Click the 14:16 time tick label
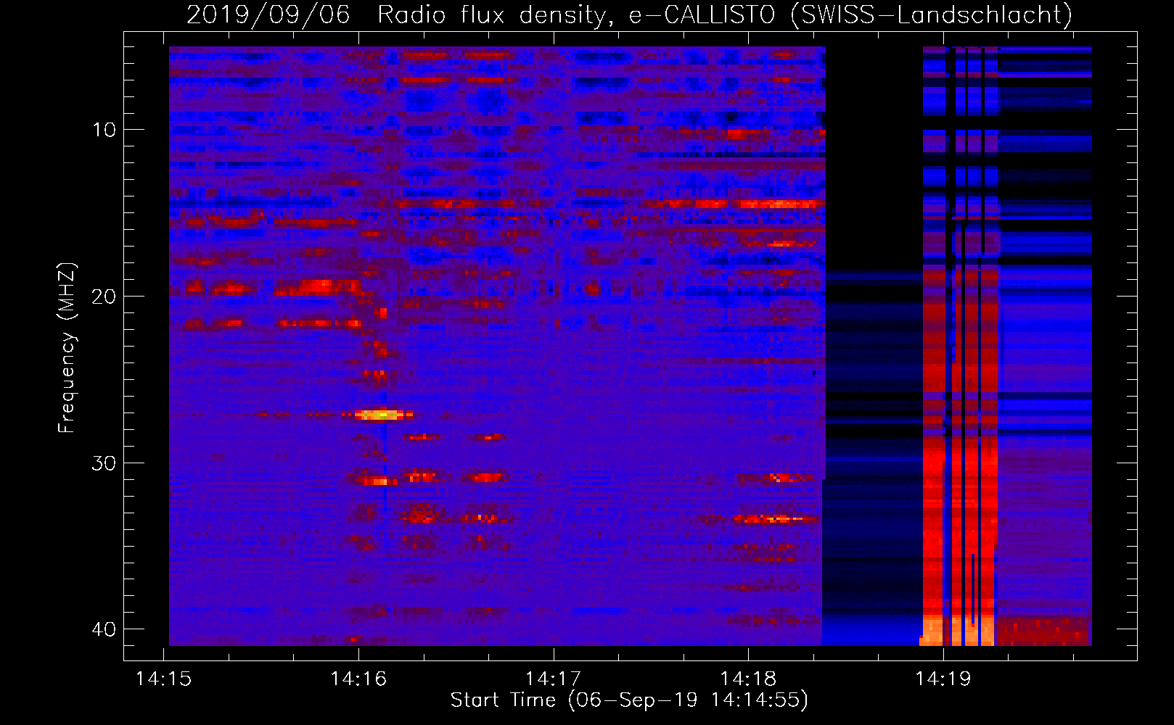This screenshot has width=1174, height=725. coord(358,679)
